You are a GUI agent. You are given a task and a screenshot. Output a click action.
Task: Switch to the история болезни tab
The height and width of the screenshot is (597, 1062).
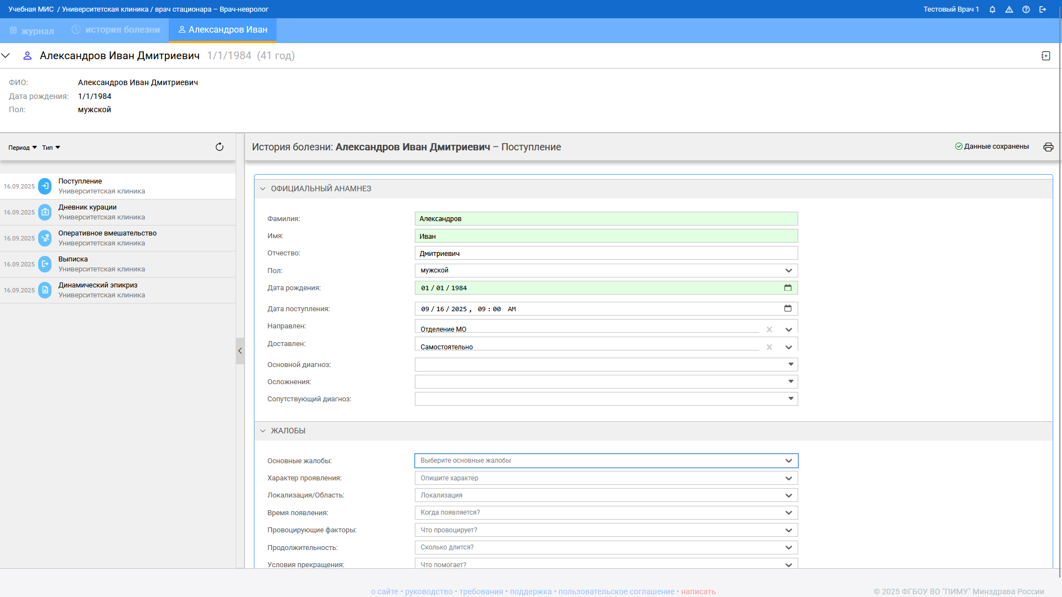(x=116, y=30)
